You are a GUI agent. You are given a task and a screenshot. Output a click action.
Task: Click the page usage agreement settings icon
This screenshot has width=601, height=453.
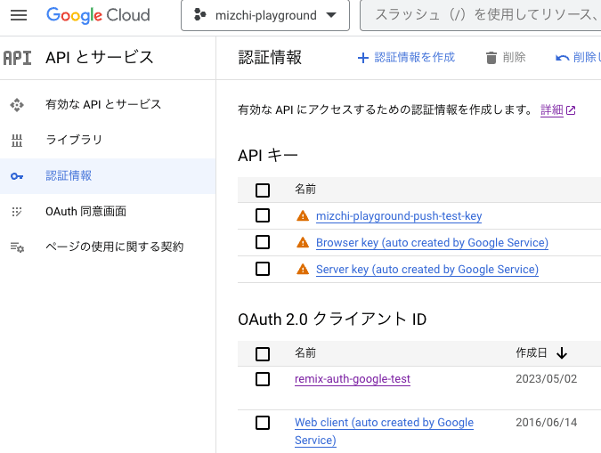[x=17, y=247]
